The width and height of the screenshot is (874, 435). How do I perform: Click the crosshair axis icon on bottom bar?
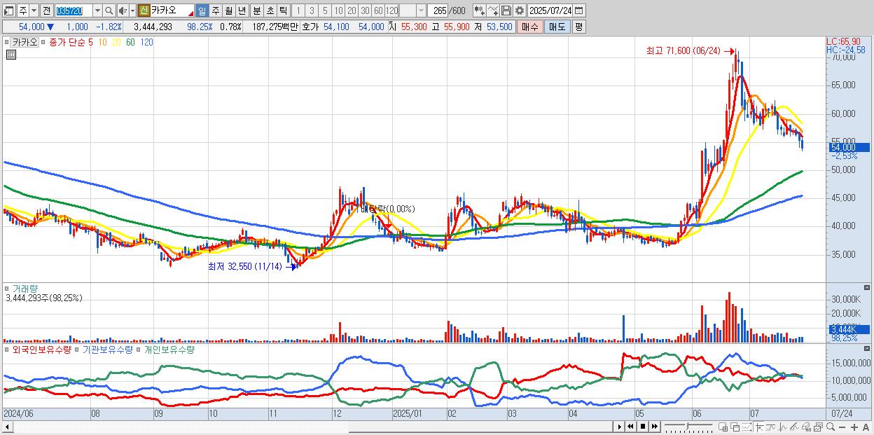(x=760, y=427)
